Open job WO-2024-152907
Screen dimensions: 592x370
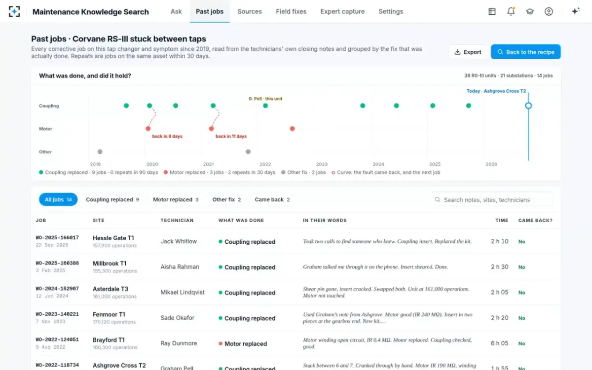57,289
